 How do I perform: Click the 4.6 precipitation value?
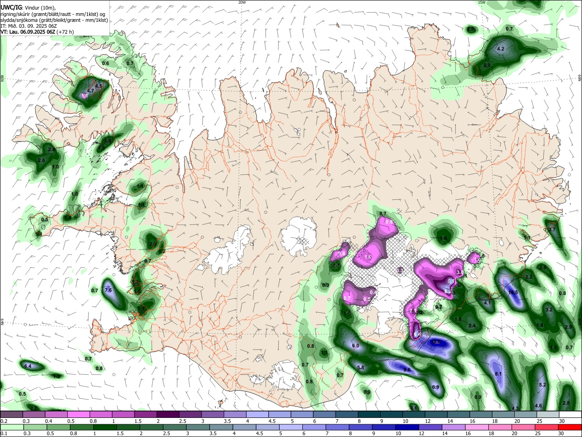[x=539, y=406]
